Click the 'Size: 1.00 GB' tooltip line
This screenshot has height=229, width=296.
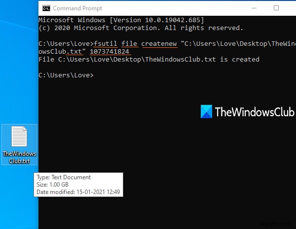point(52,185)
